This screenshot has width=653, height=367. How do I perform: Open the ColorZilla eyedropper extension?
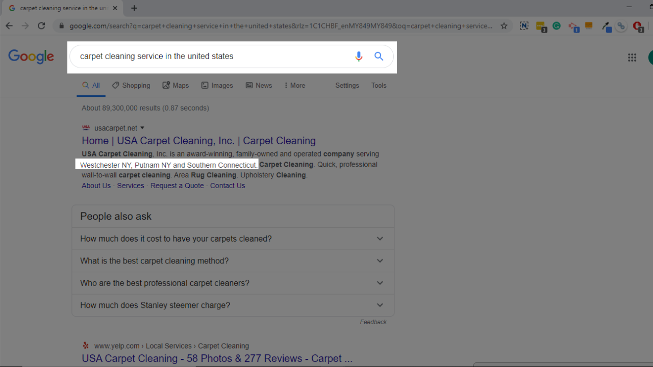(x=606, y=27)
